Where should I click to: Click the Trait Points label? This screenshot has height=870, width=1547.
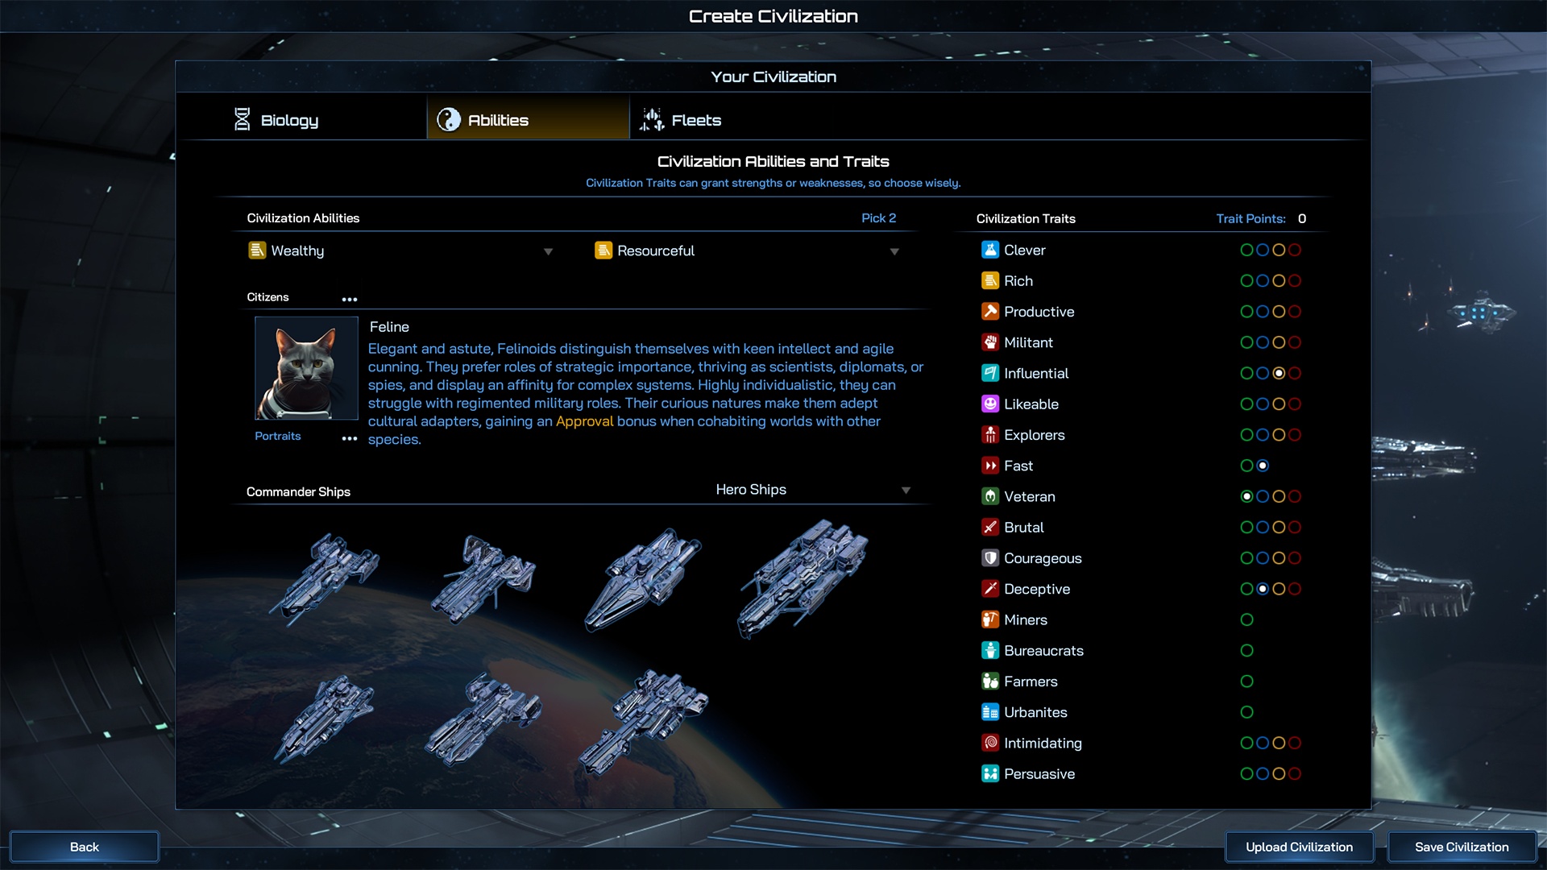click(x=1250, y=218)
